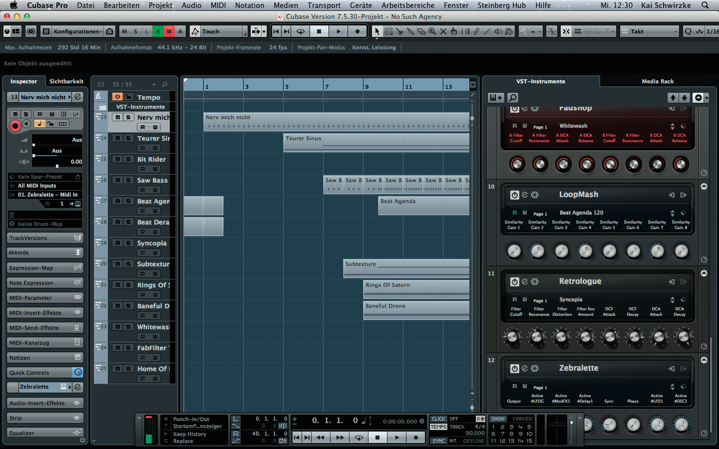Pick the Split scissors tool
The width and height of the screenshot is (719, 449).
[399, 31]
